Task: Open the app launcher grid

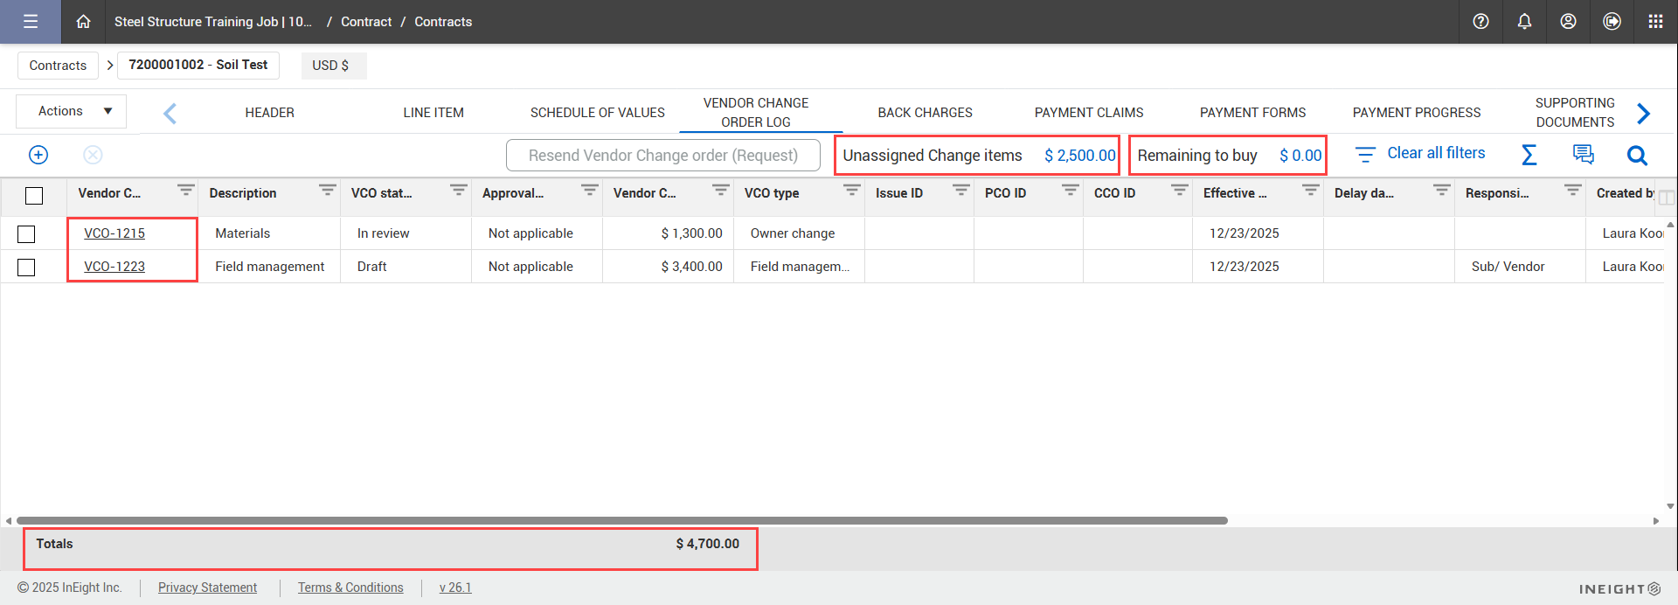Action: 1655,22
